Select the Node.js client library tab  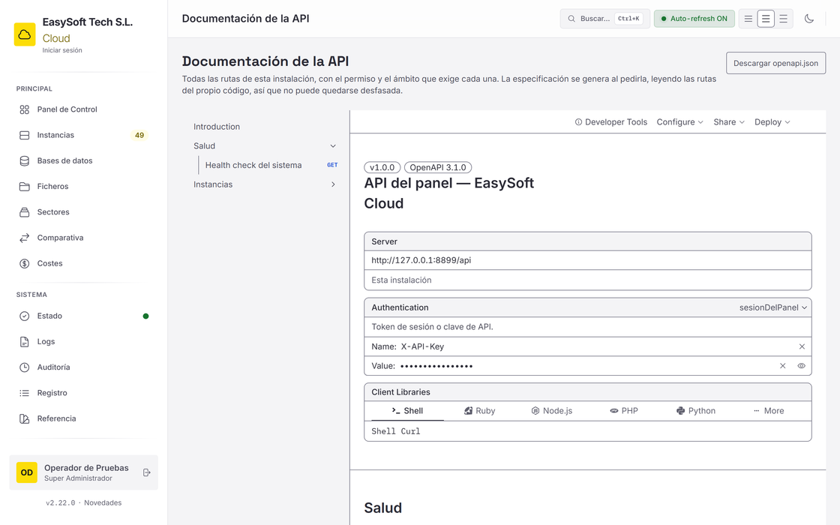click(552, 411)
